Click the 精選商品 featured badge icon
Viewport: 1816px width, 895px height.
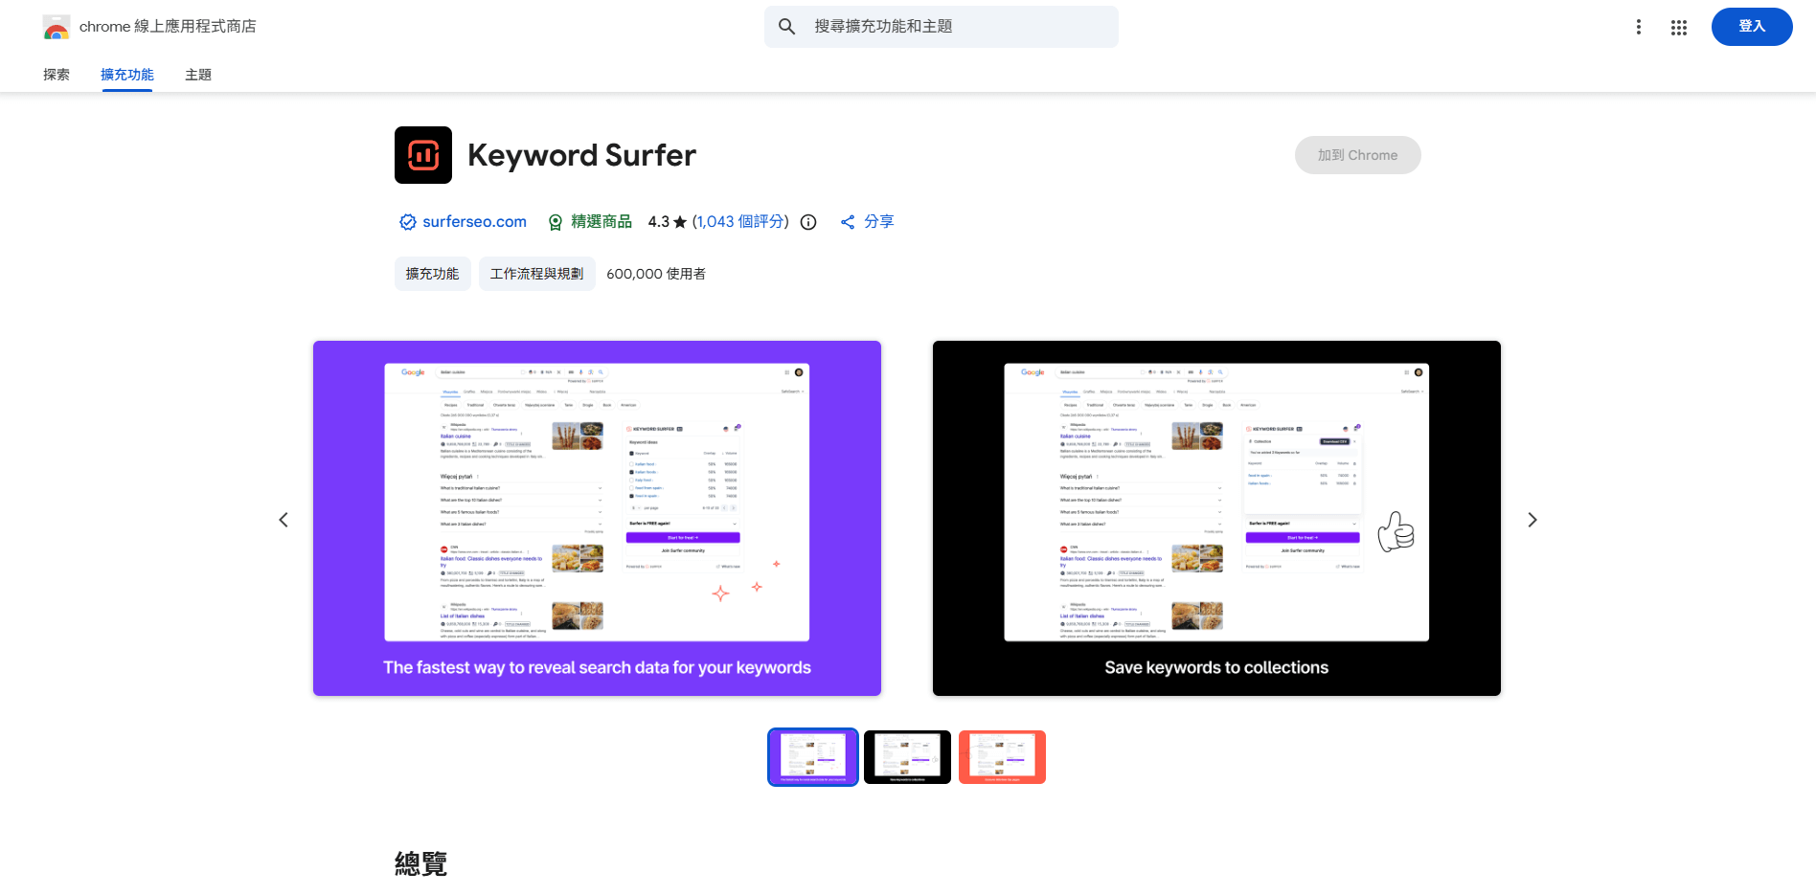(556, 221)
